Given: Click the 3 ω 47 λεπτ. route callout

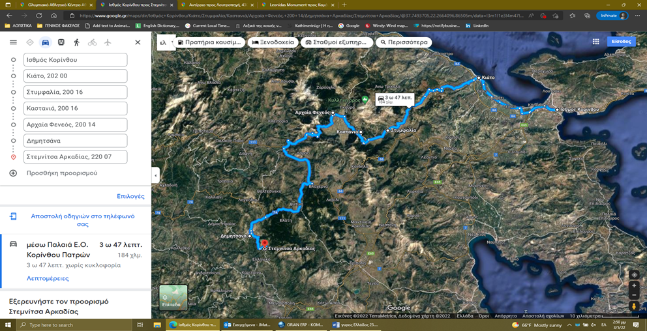Looking at the screenshot, I should [395, 99].
